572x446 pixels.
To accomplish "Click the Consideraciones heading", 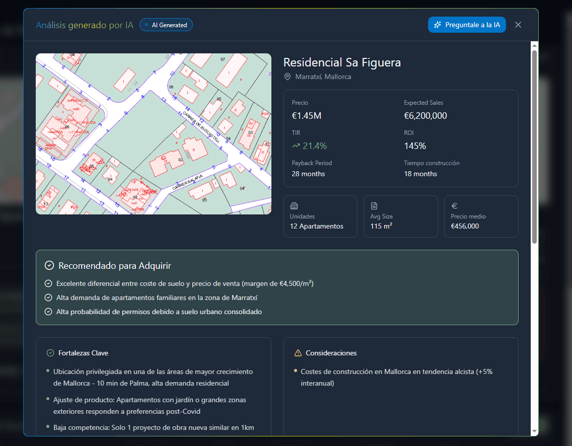I will tap(331, 353).
